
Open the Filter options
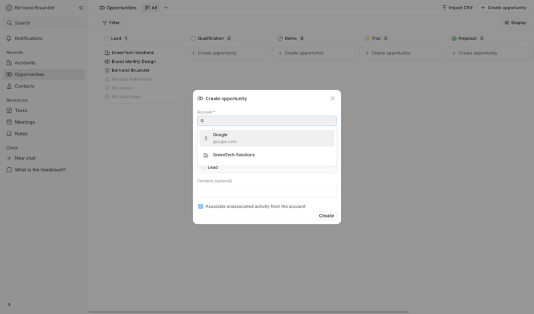point(111,23)
